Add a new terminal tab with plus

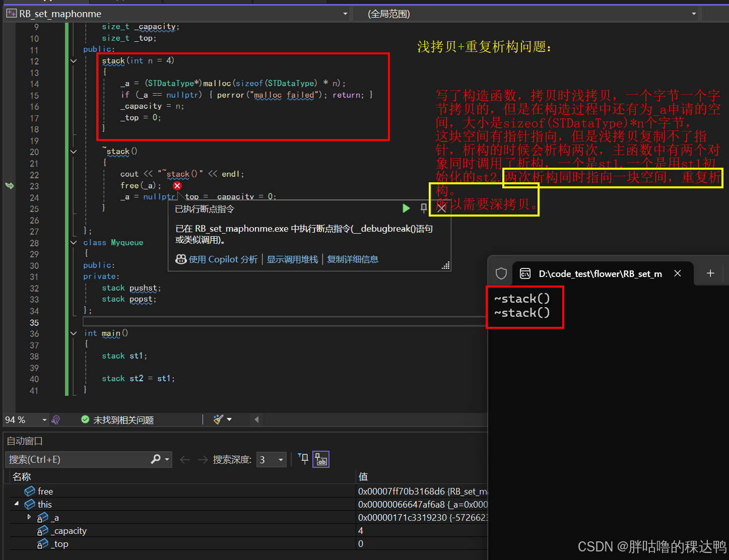[710, 273]
